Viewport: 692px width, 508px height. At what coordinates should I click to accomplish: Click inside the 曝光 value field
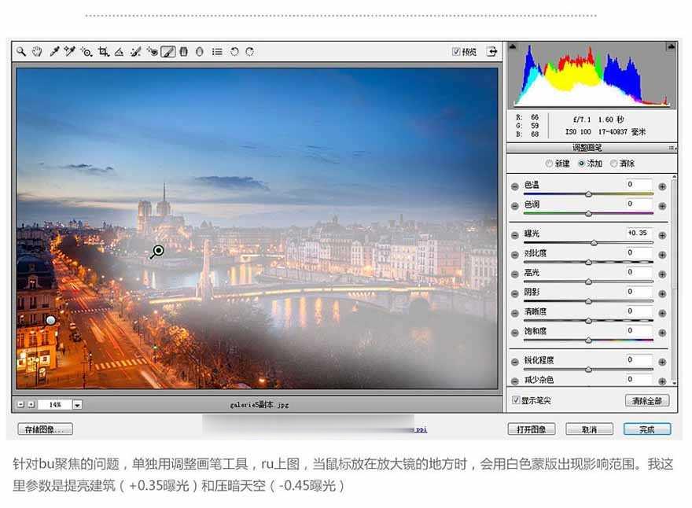coord(637,233)
